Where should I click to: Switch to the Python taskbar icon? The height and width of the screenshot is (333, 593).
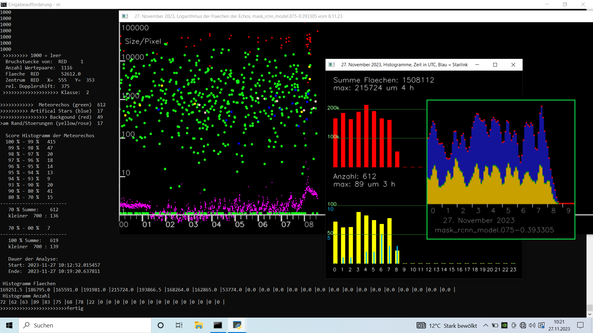click(x=237, y=325)
